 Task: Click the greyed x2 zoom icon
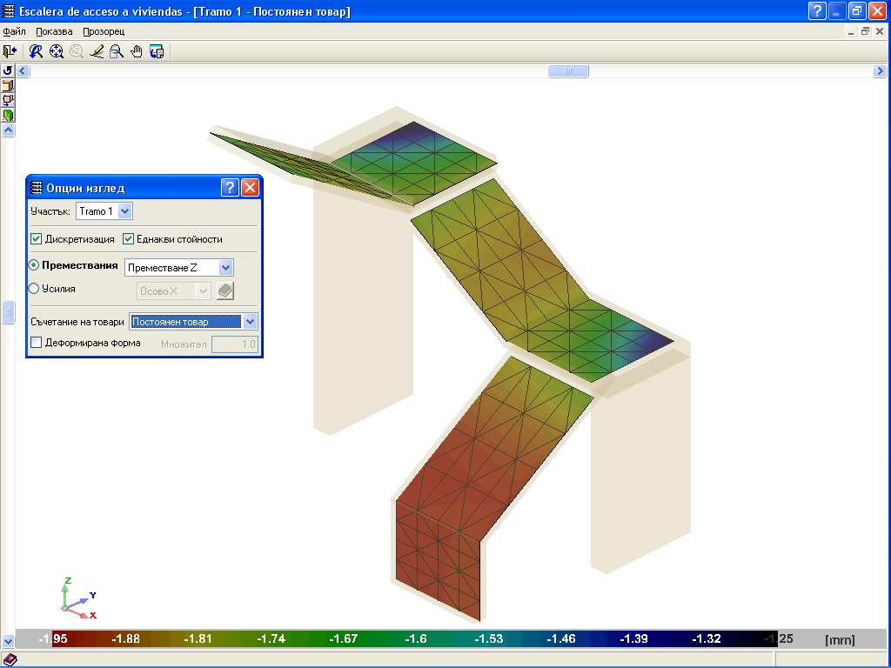(x=77, y=51)
